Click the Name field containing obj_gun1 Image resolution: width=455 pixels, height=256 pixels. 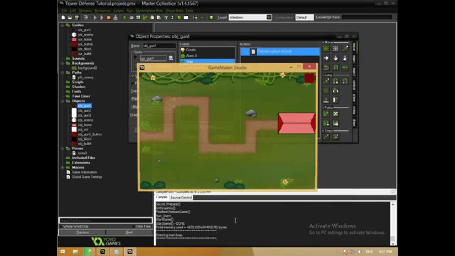[159, 46]
